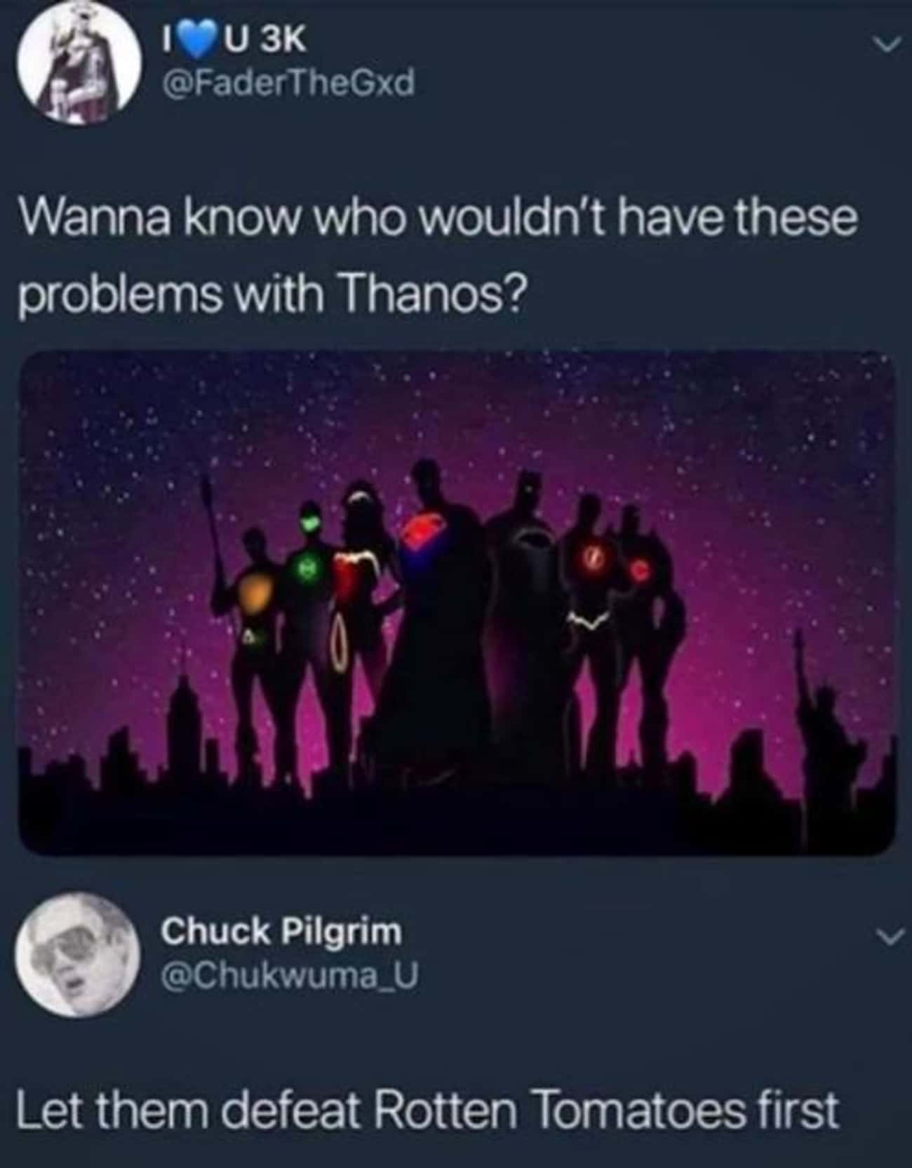This screenshot has width=912, height=1168.
Task: Open Chuck Pilgrim's profile avatar
Action: (76, 953)
